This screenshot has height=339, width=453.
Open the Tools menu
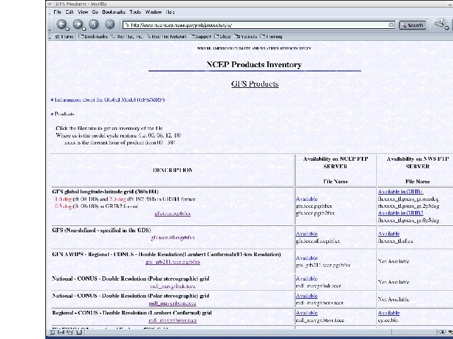coord(135,12)
